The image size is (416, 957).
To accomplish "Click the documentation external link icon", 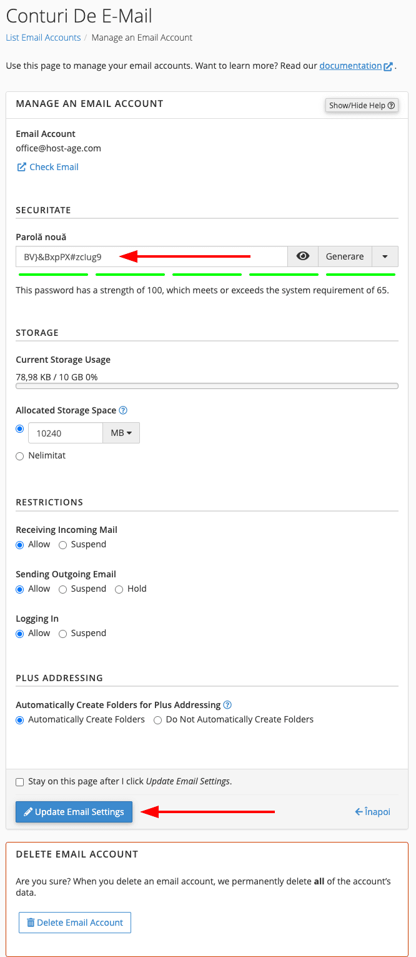I will click(389, 66).
